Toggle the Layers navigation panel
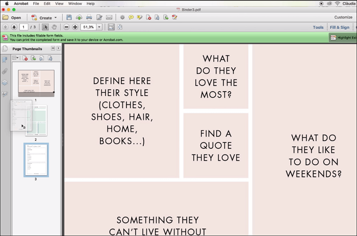 point(5,83)
